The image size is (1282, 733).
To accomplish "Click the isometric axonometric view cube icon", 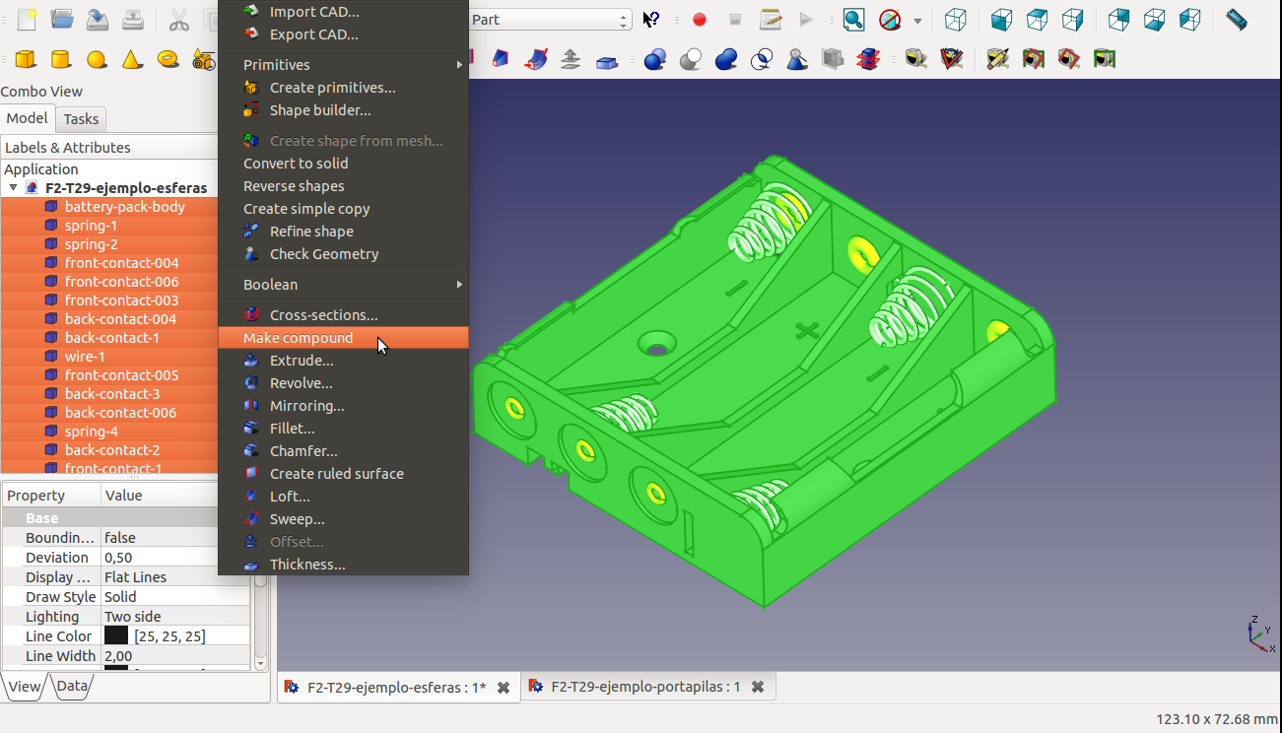I will coord(955,20).
